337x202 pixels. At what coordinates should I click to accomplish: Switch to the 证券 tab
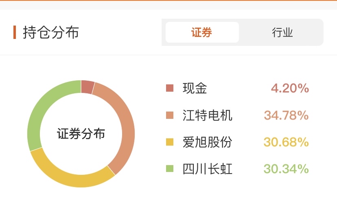coord(202,32)
